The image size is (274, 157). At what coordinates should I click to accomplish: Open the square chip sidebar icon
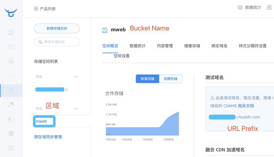(x=11, y=133)
